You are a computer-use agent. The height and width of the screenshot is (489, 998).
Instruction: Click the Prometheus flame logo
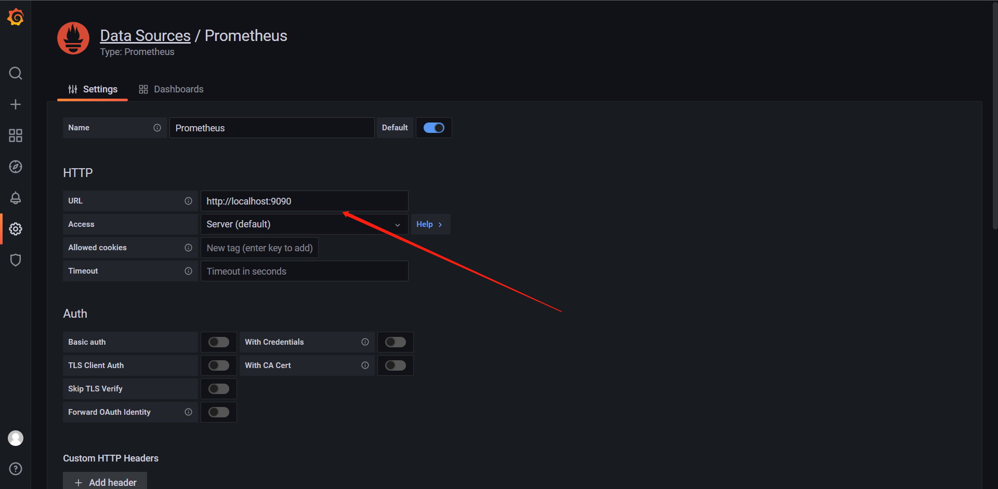(x=73, y=38)
